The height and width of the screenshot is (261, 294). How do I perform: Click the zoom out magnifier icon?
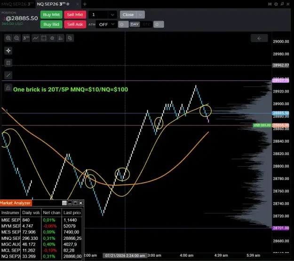pyautogui.click(x=16, y=38)
